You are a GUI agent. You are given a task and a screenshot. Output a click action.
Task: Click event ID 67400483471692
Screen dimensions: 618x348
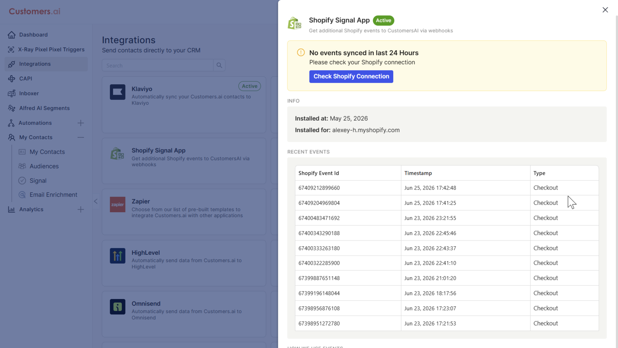click(x=319, y=218)
